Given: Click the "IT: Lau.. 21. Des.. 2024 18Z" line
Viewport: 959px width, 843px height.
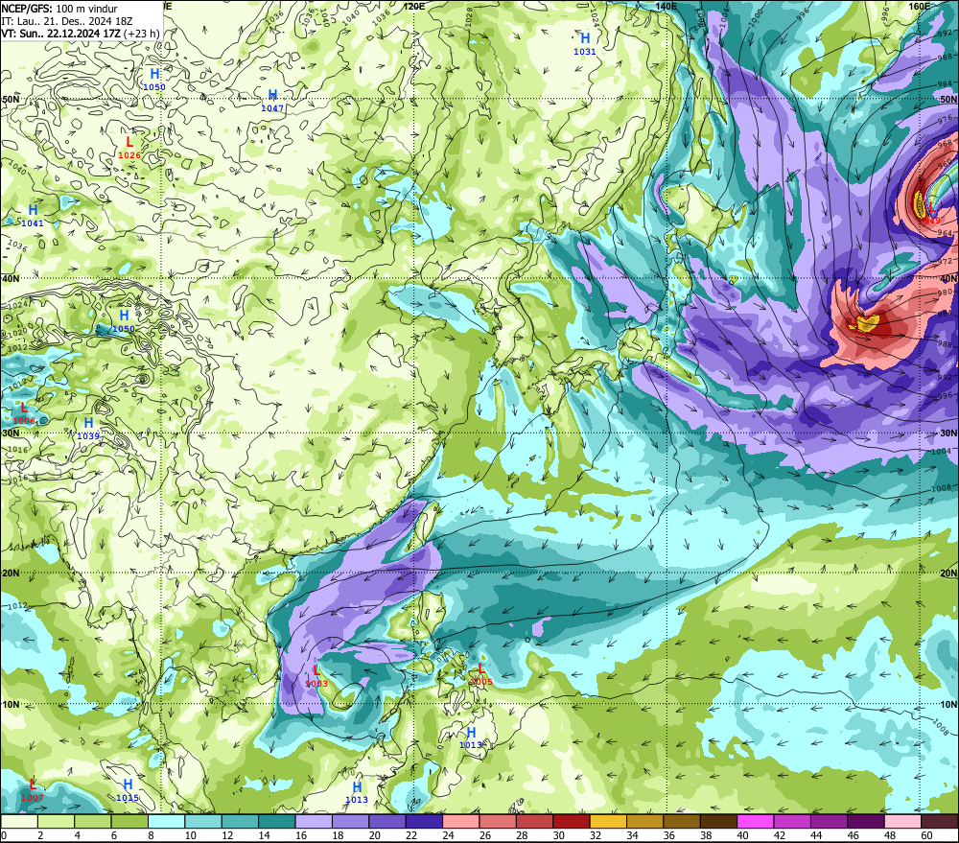Looking at the screenshot, I should (x=67, y=21).
